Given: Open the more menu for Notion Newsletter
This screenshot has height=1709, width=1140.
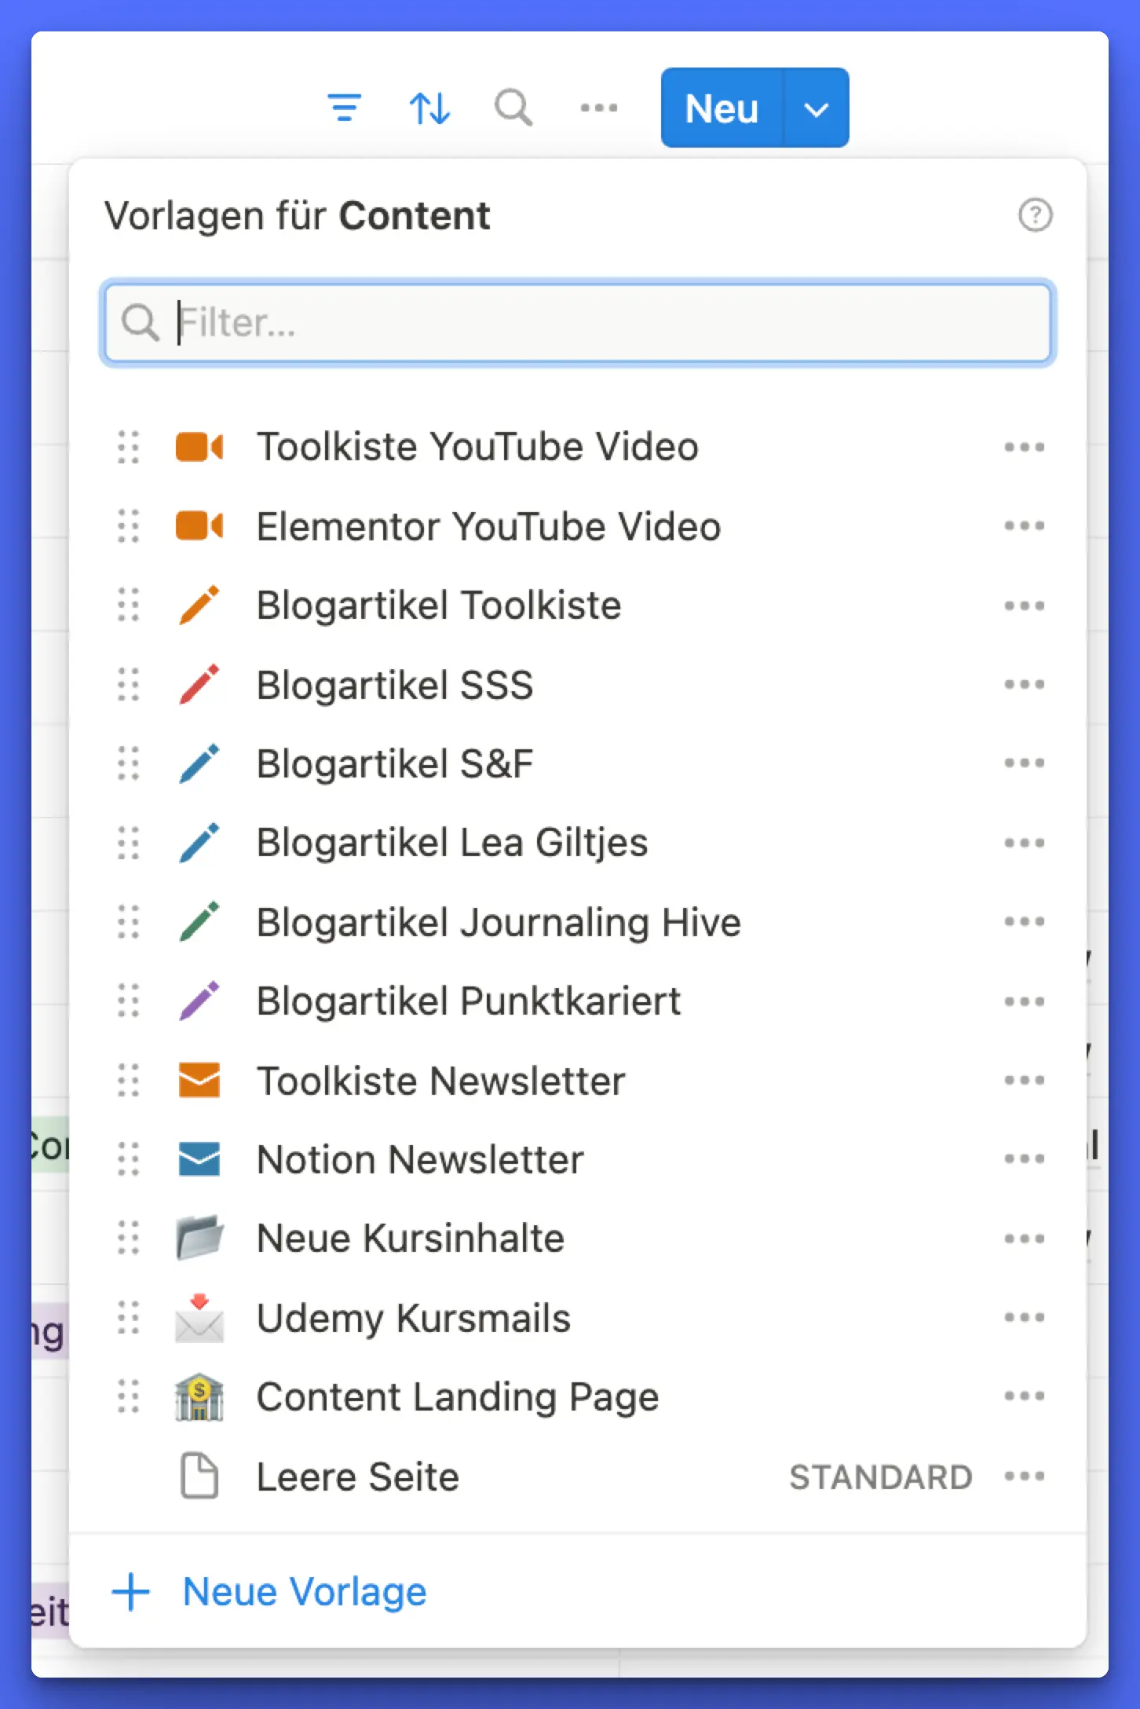Looking at the screenshot, I should coord(1024,1159).
